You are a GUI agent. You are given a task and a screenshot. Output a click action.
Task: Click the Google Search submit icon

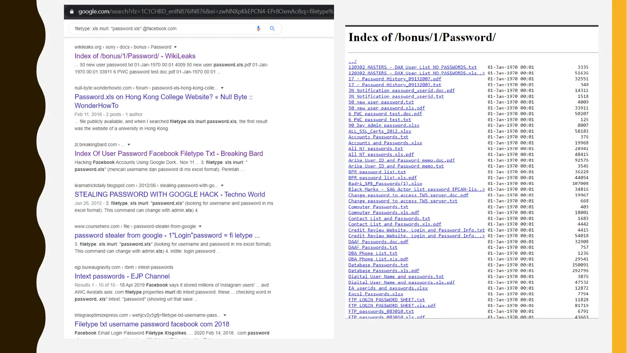click(272, 28)
